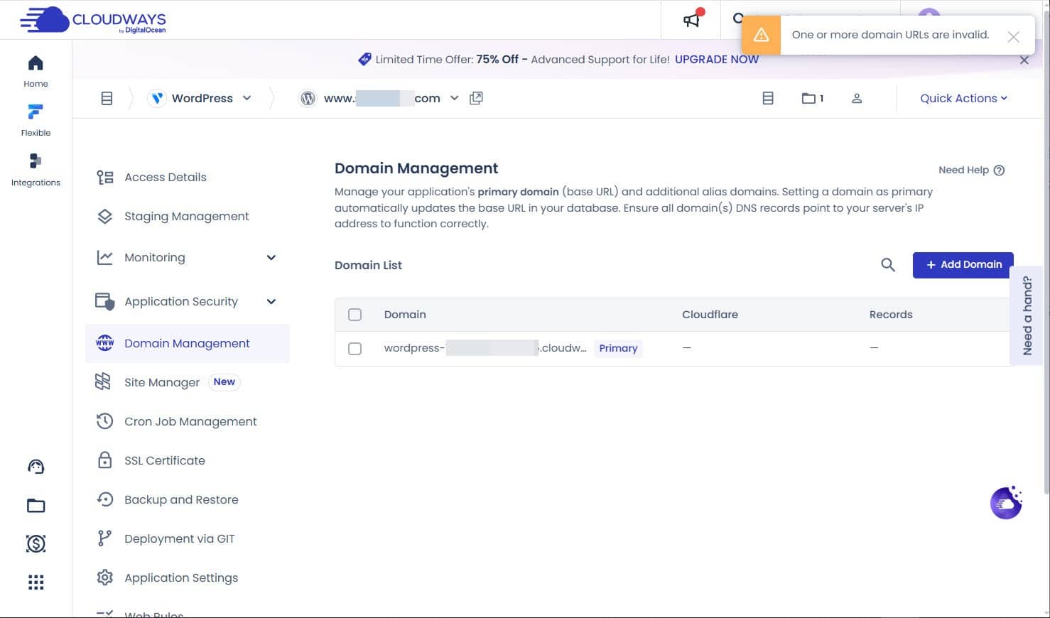This screenshot has width=1050, height=618.
Task: Expand the Quick Actions menu
Action: click(963, 98)
